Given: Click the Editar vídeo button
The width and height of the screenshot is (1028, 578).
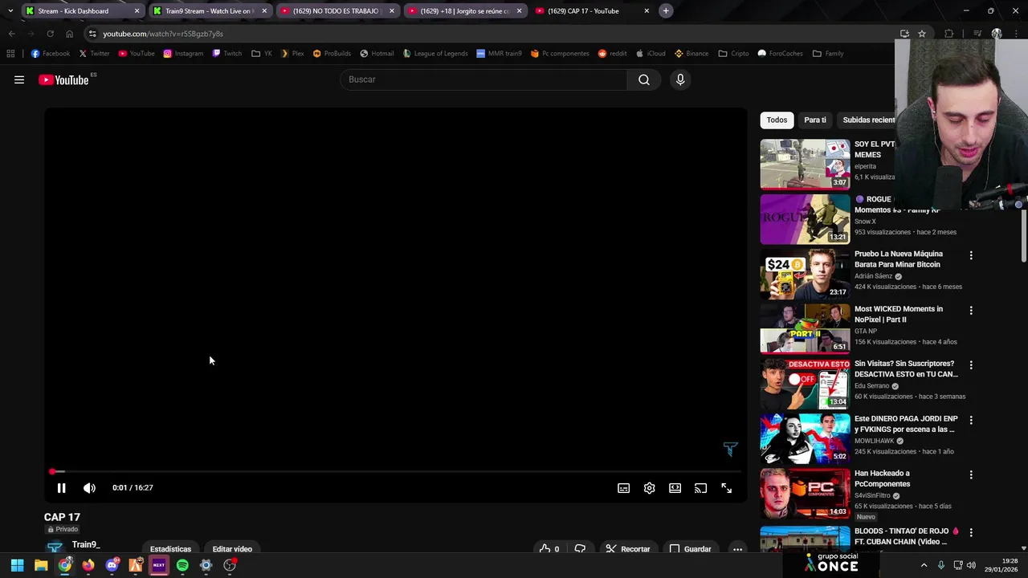Looking at the screenshot, I should coord(232,549).
